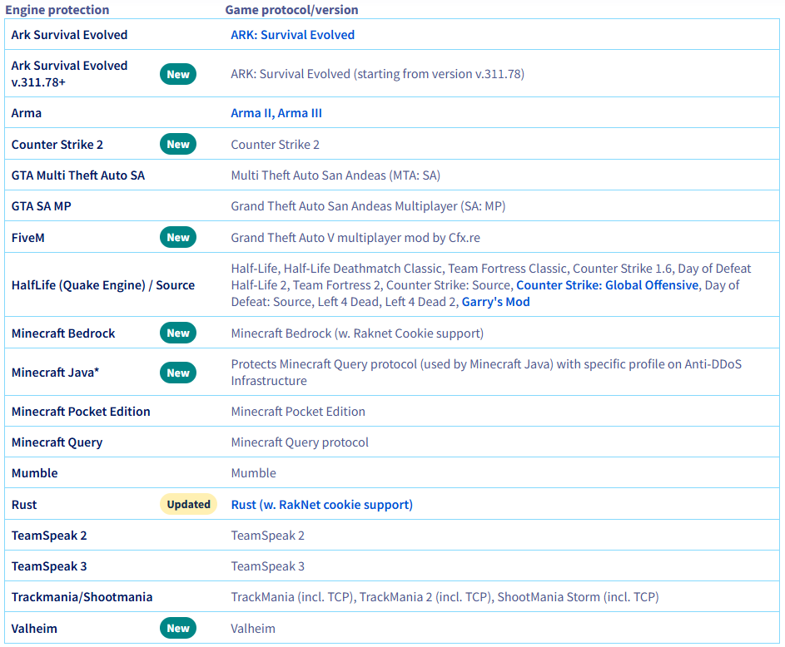This screenshot has width=785, height=647.
Task: Click the Arma engine name
Action: pyautogui.click(x=27, y=113)
